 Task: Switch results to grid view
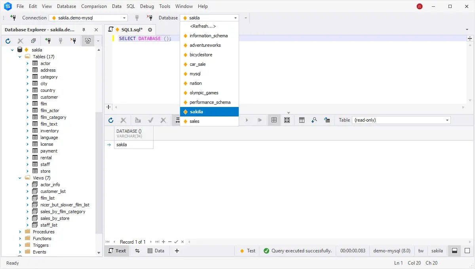point(274,120)
